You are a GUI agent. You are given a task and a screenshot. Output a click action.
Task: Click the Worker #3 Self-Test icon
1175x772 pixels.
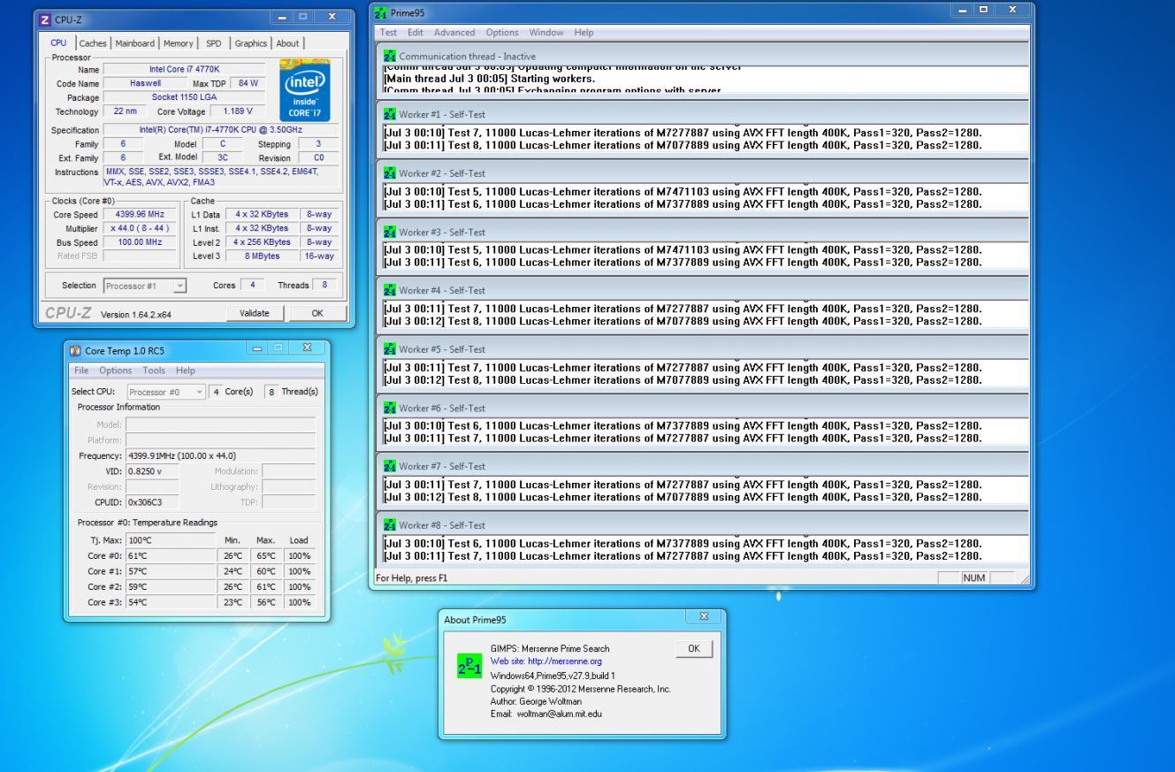[x=389, y=232]
